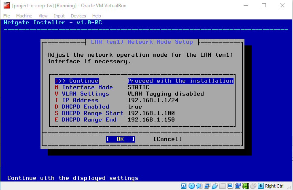Image resolution: width=293 pixels, height=190 pixels.
Task: Open the Devices menu
Action: (78, 16)
